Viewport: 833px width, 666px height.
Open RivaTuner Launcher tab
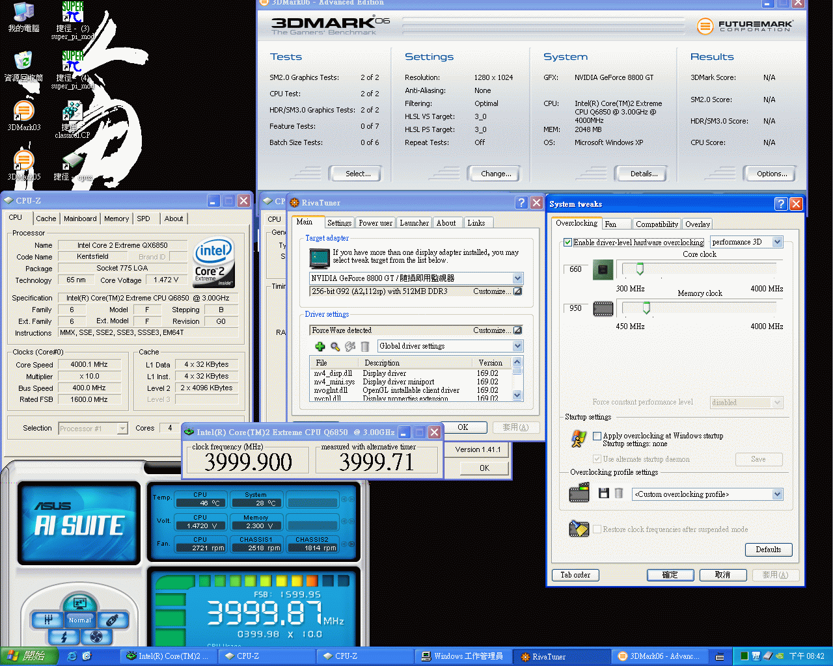pos(414,223)
